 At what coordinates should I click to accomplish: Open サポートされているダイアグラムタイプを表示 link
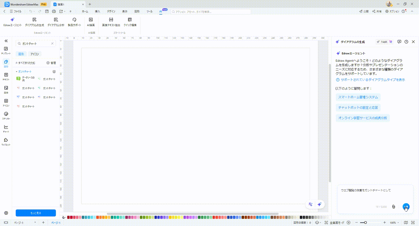coord(373,80)
